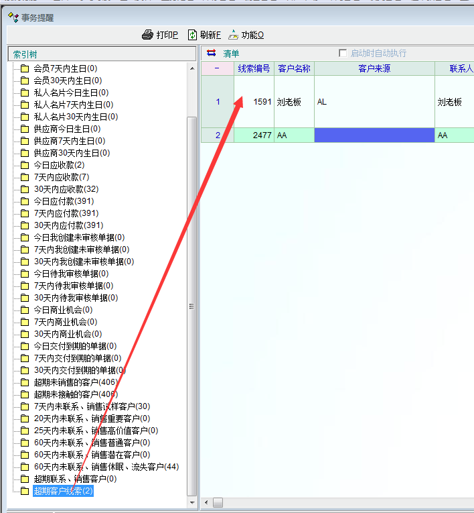474x513 pixels.
Task: Click the left arrow of the horizontal grid scrollbar
Action: pos(208,502)
